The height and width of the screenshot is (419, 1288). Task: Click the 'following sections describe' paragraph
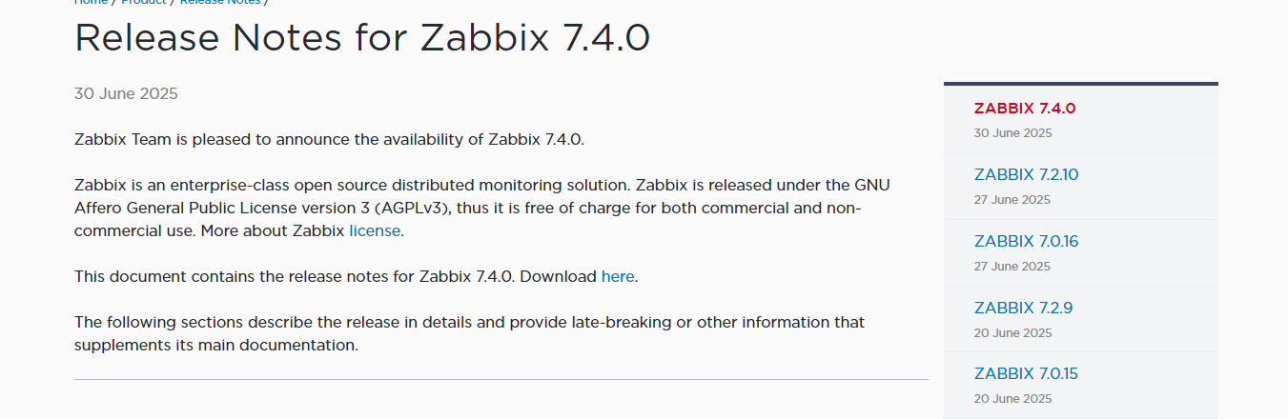pyautogui.click(x=469, y=333)
